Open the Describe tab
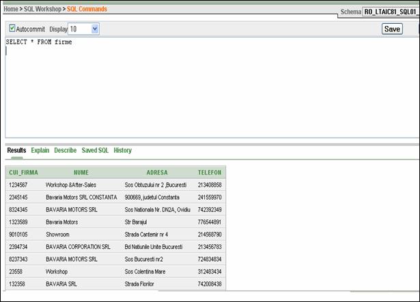420x302 pixels. (x=66, y=151)
